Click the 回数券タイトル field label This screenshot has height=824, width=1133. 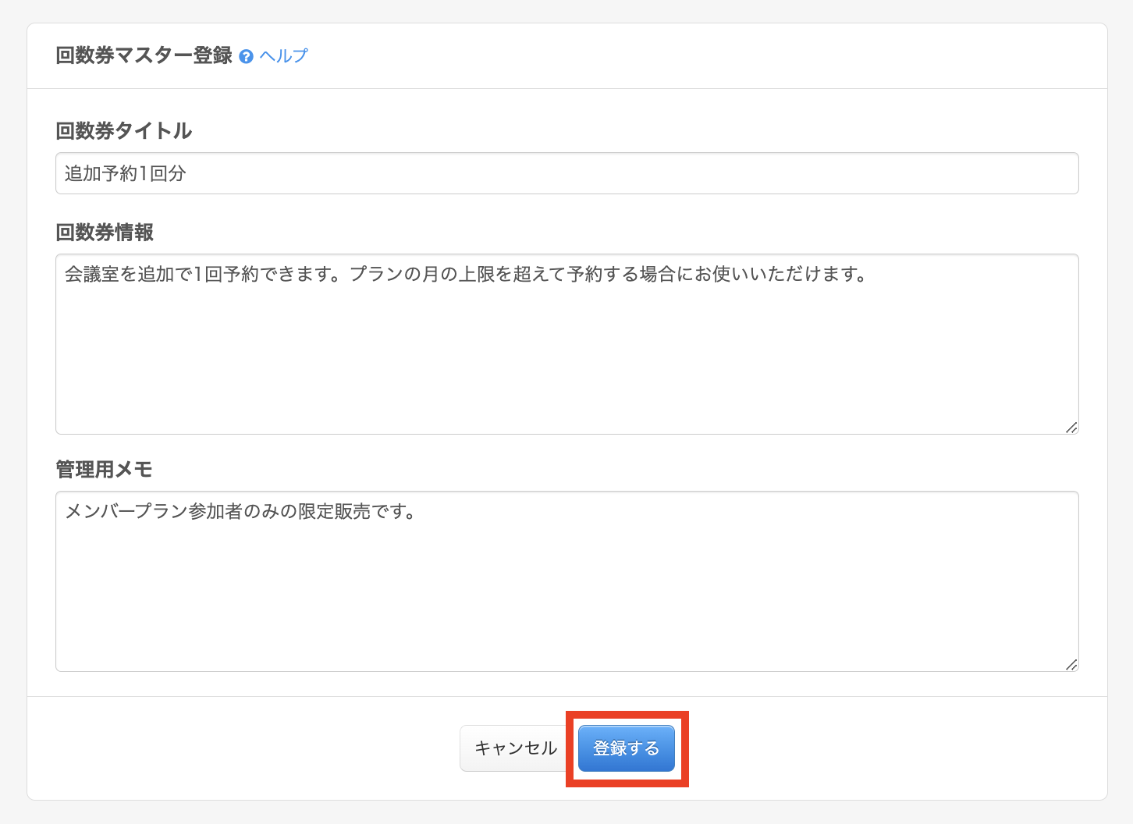point(123,131)
